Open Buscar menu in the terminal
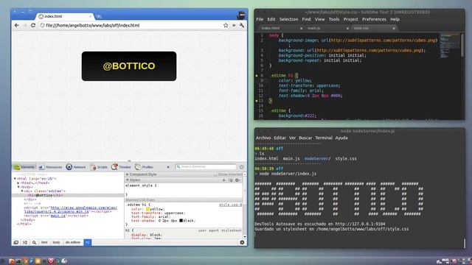Image resolution: width=472 pixels, height=265 pixels. point(305,138)
